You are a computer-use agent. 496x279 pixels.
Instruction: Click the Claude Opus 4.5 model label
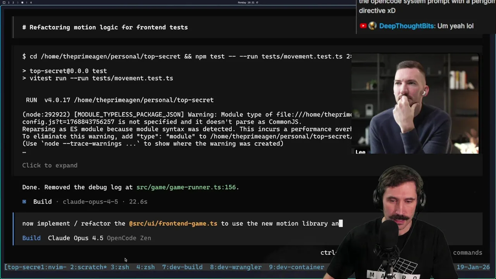76,238
